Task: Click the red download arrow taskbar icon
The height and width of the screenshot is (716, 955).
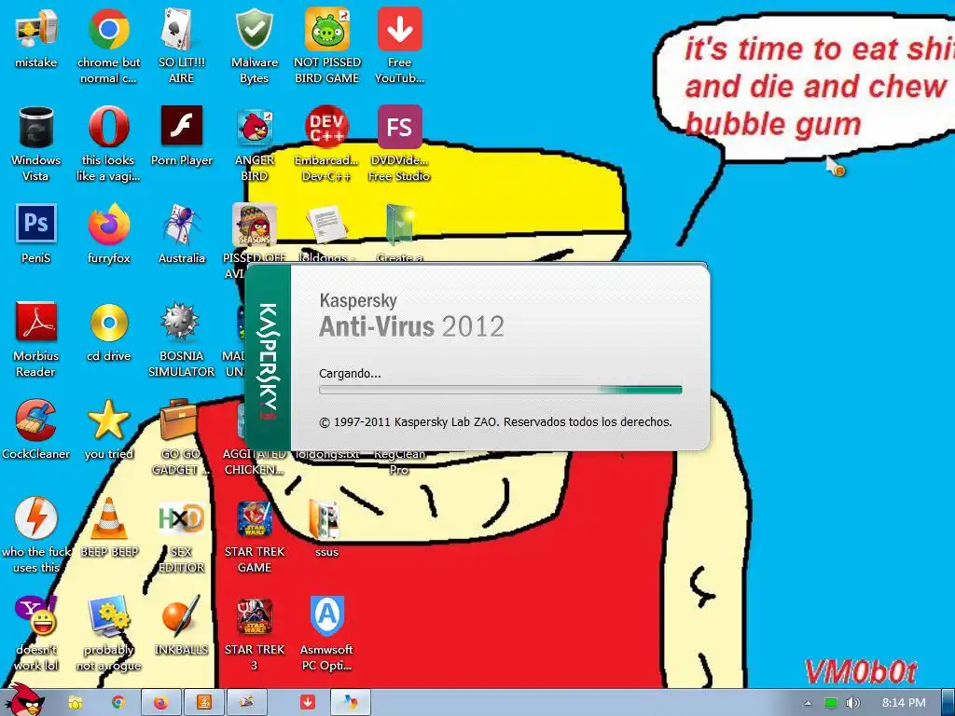Action: pyautogui.click(x=308, y=703)
